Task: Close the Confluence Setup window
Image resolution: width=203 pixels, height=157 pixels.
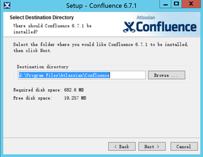Action: coord(191,4)
